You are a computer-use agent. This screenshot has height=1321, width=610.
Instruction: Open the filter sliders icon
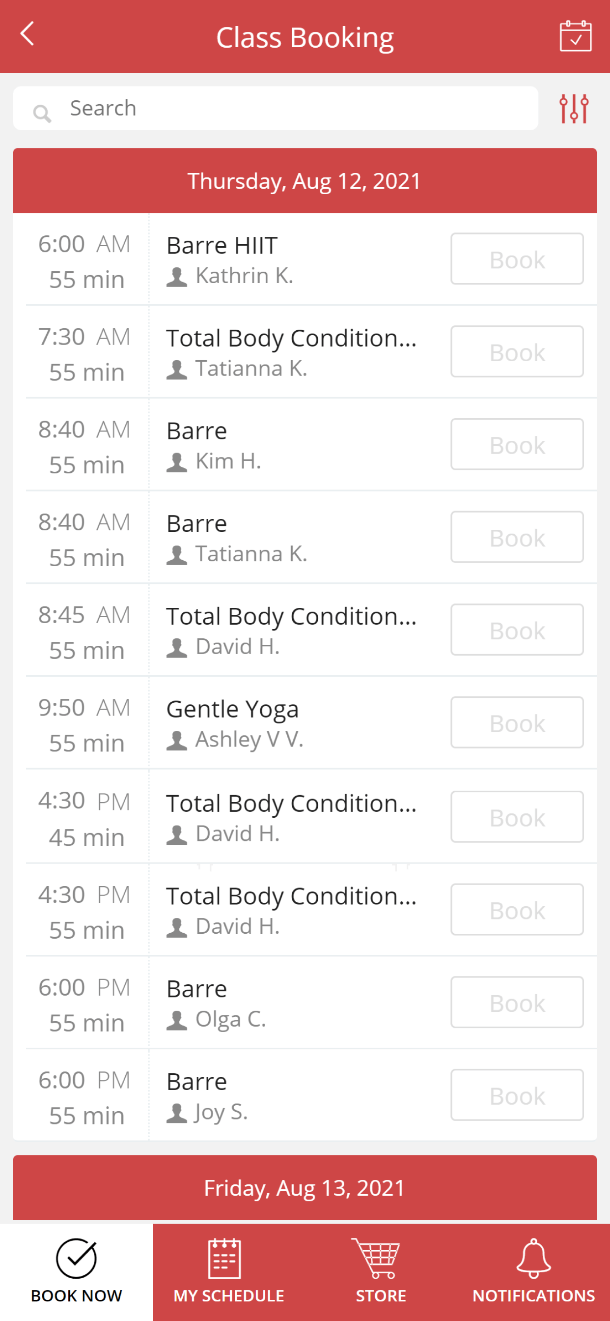click(574, 109)
